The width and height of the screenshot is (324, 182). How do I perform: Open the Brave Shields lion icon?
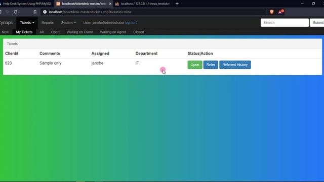point(272,12)
